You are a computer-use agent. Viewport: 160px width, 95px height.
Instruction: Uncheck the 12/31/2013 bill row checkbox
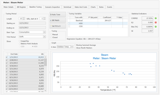point(7,89)
